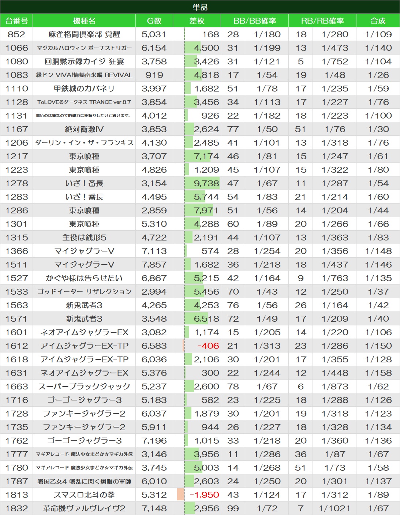
Task: Select 絶対衝激IV machine name
Action: click(84, 129)
